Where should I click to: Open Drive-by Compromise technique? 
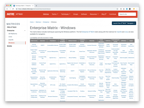34,45
